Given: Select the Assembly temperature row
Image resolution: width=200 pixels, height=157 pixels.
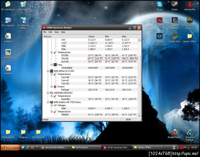Looking at the screenshot, I should (90, 99).
